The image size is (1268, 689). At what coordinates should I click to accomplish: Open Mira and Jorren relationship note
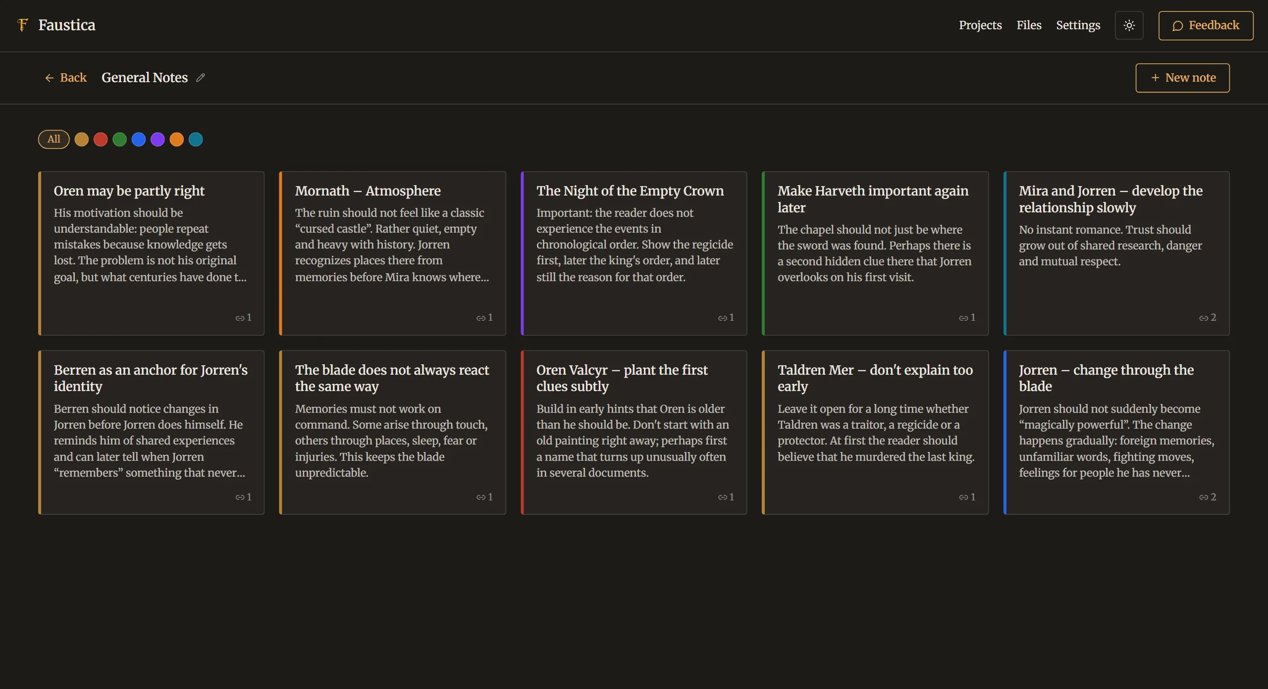click(1116, 253)
